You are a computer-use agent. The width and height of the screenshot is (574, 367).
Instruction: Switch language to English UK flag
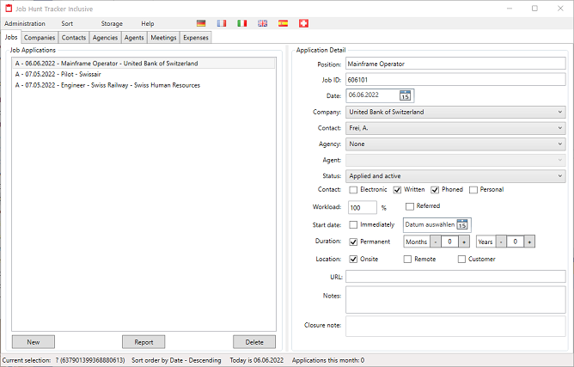(x=262, y=23)
